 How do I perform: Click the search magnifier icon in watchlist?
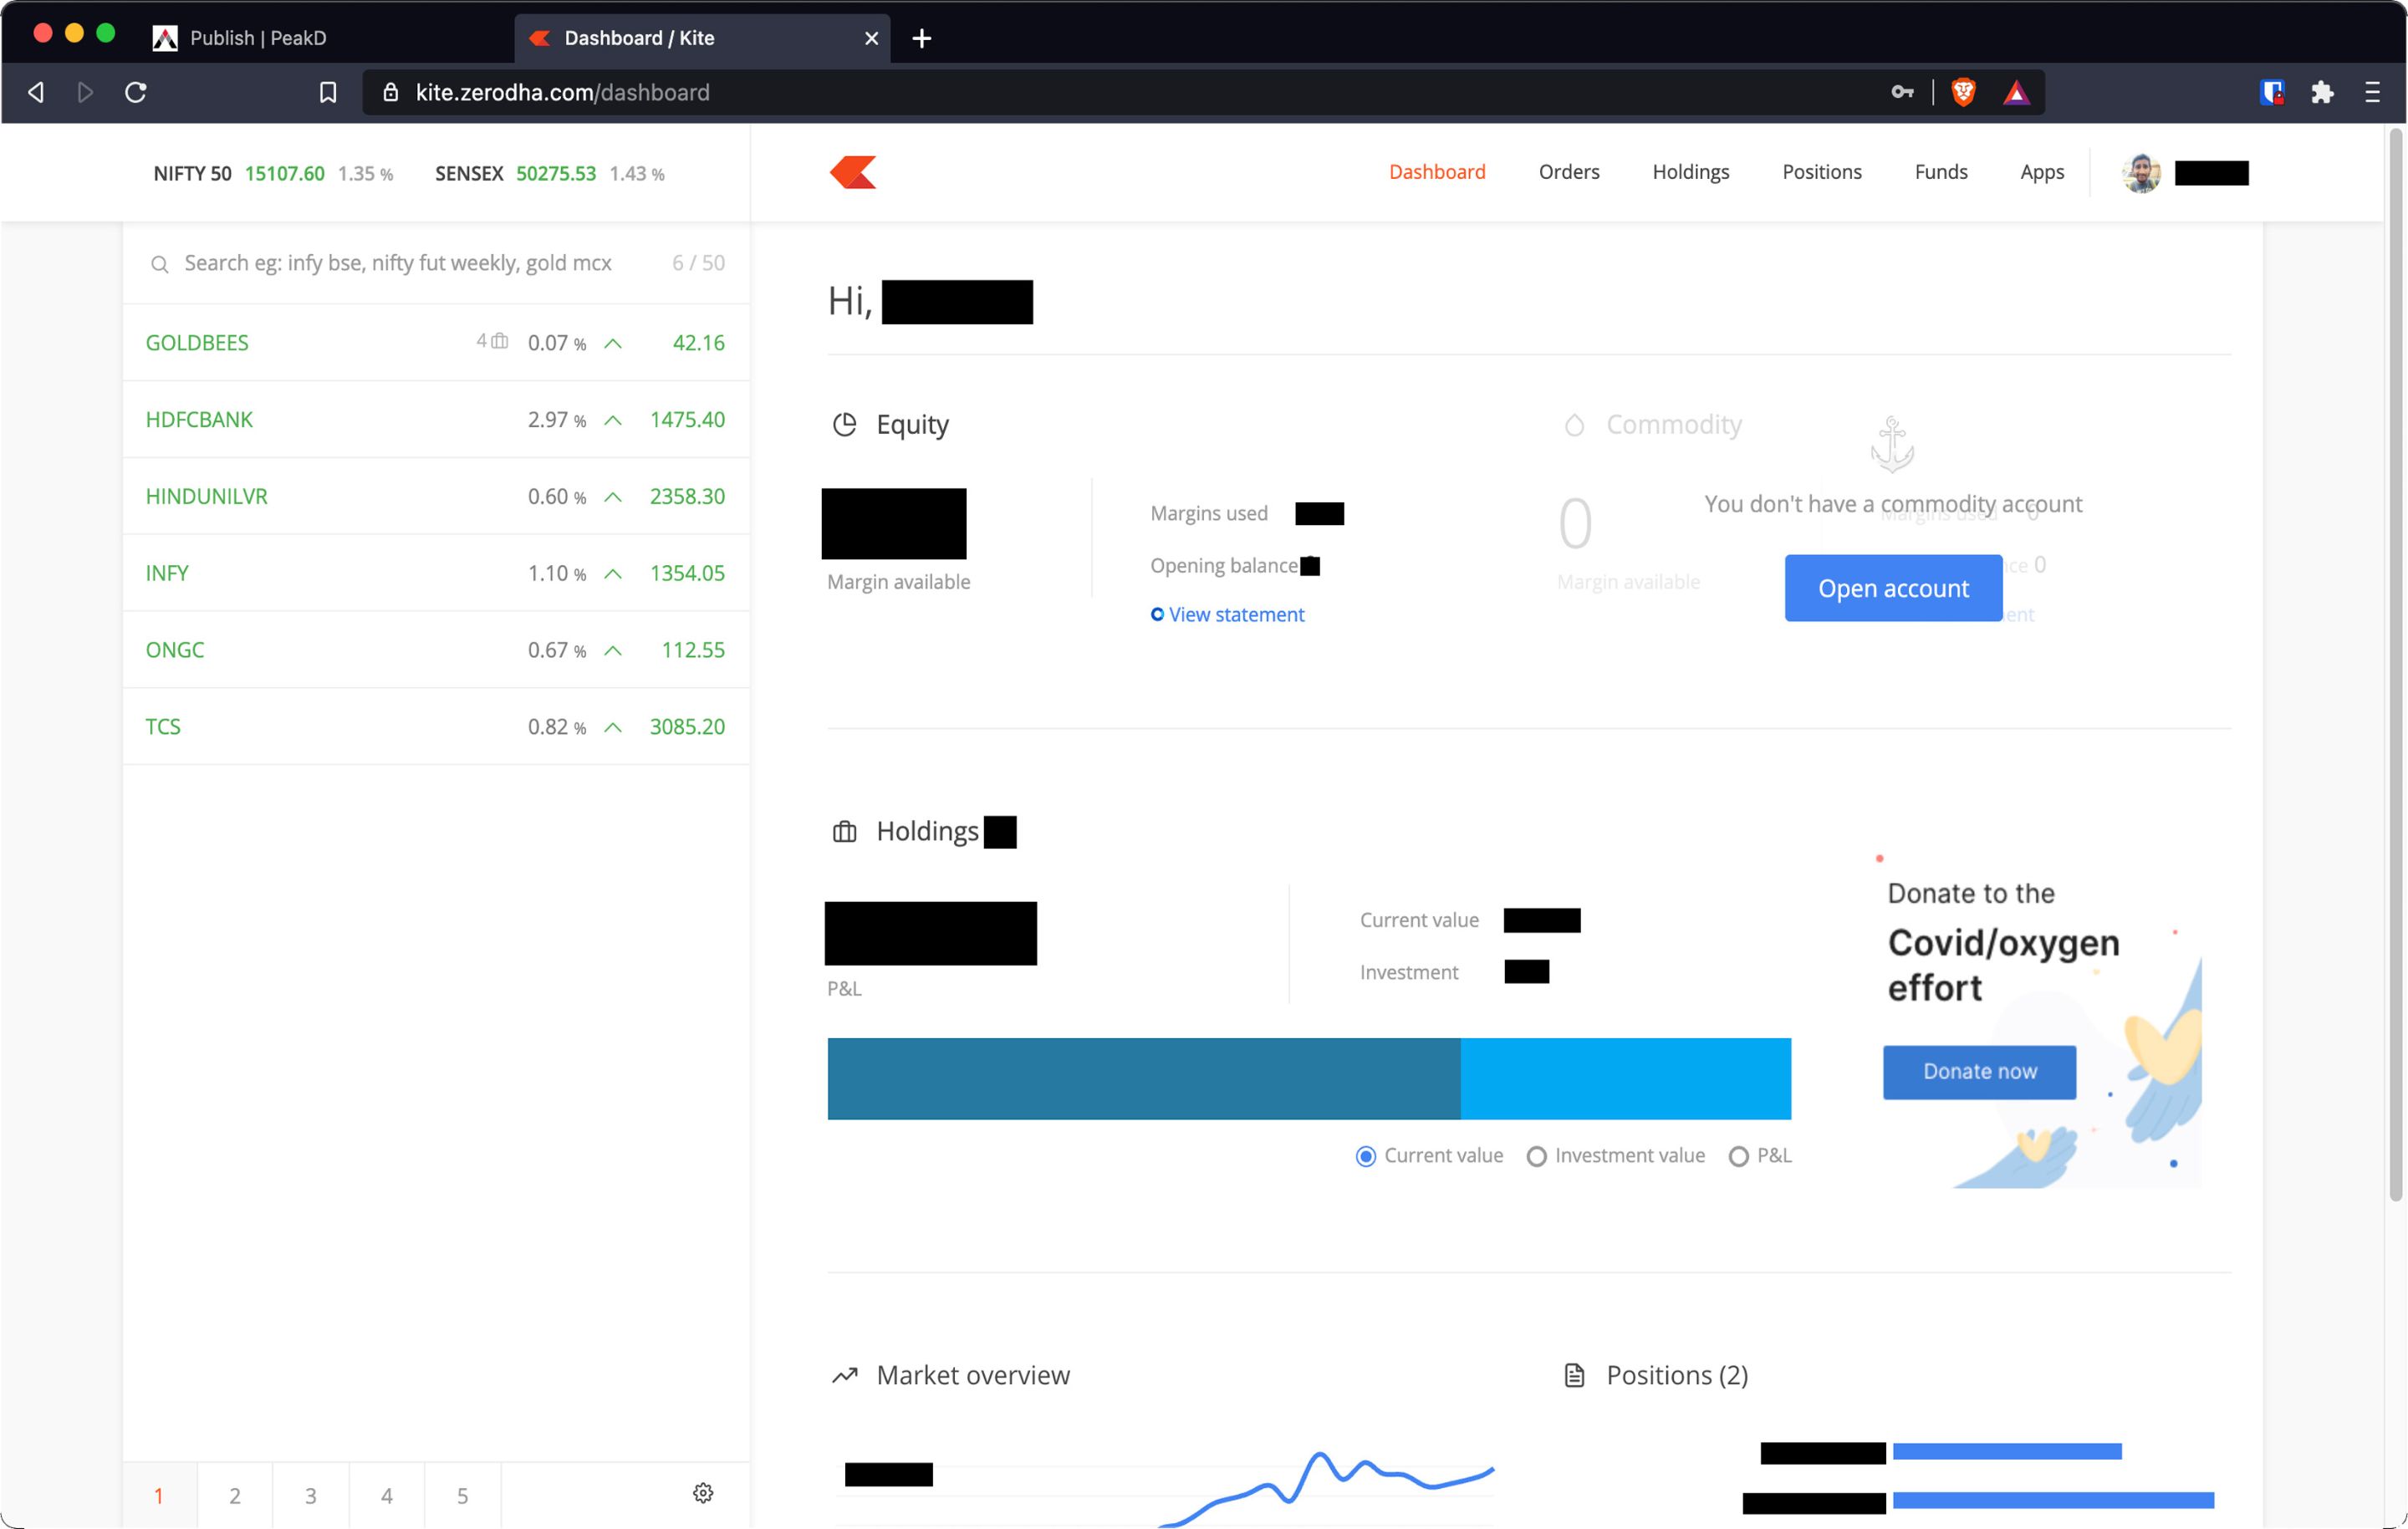pos(159,264)
